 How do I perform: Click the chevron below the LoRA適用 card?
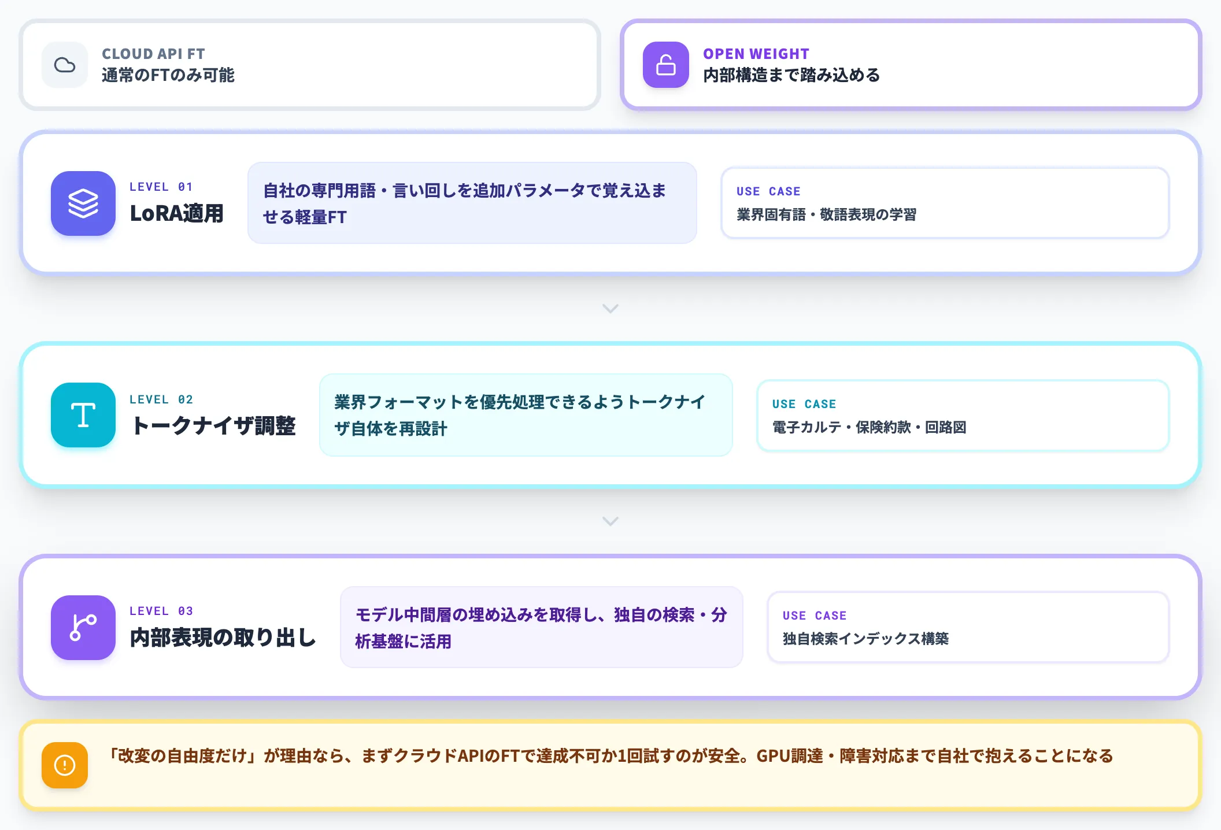(610, 309)
